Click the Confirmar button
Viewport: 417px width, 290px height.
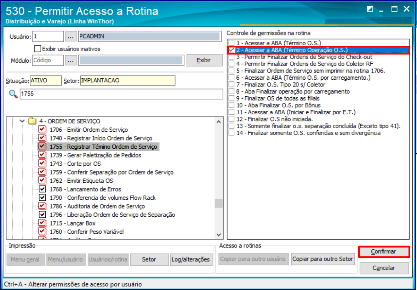[x=383, y=252]
